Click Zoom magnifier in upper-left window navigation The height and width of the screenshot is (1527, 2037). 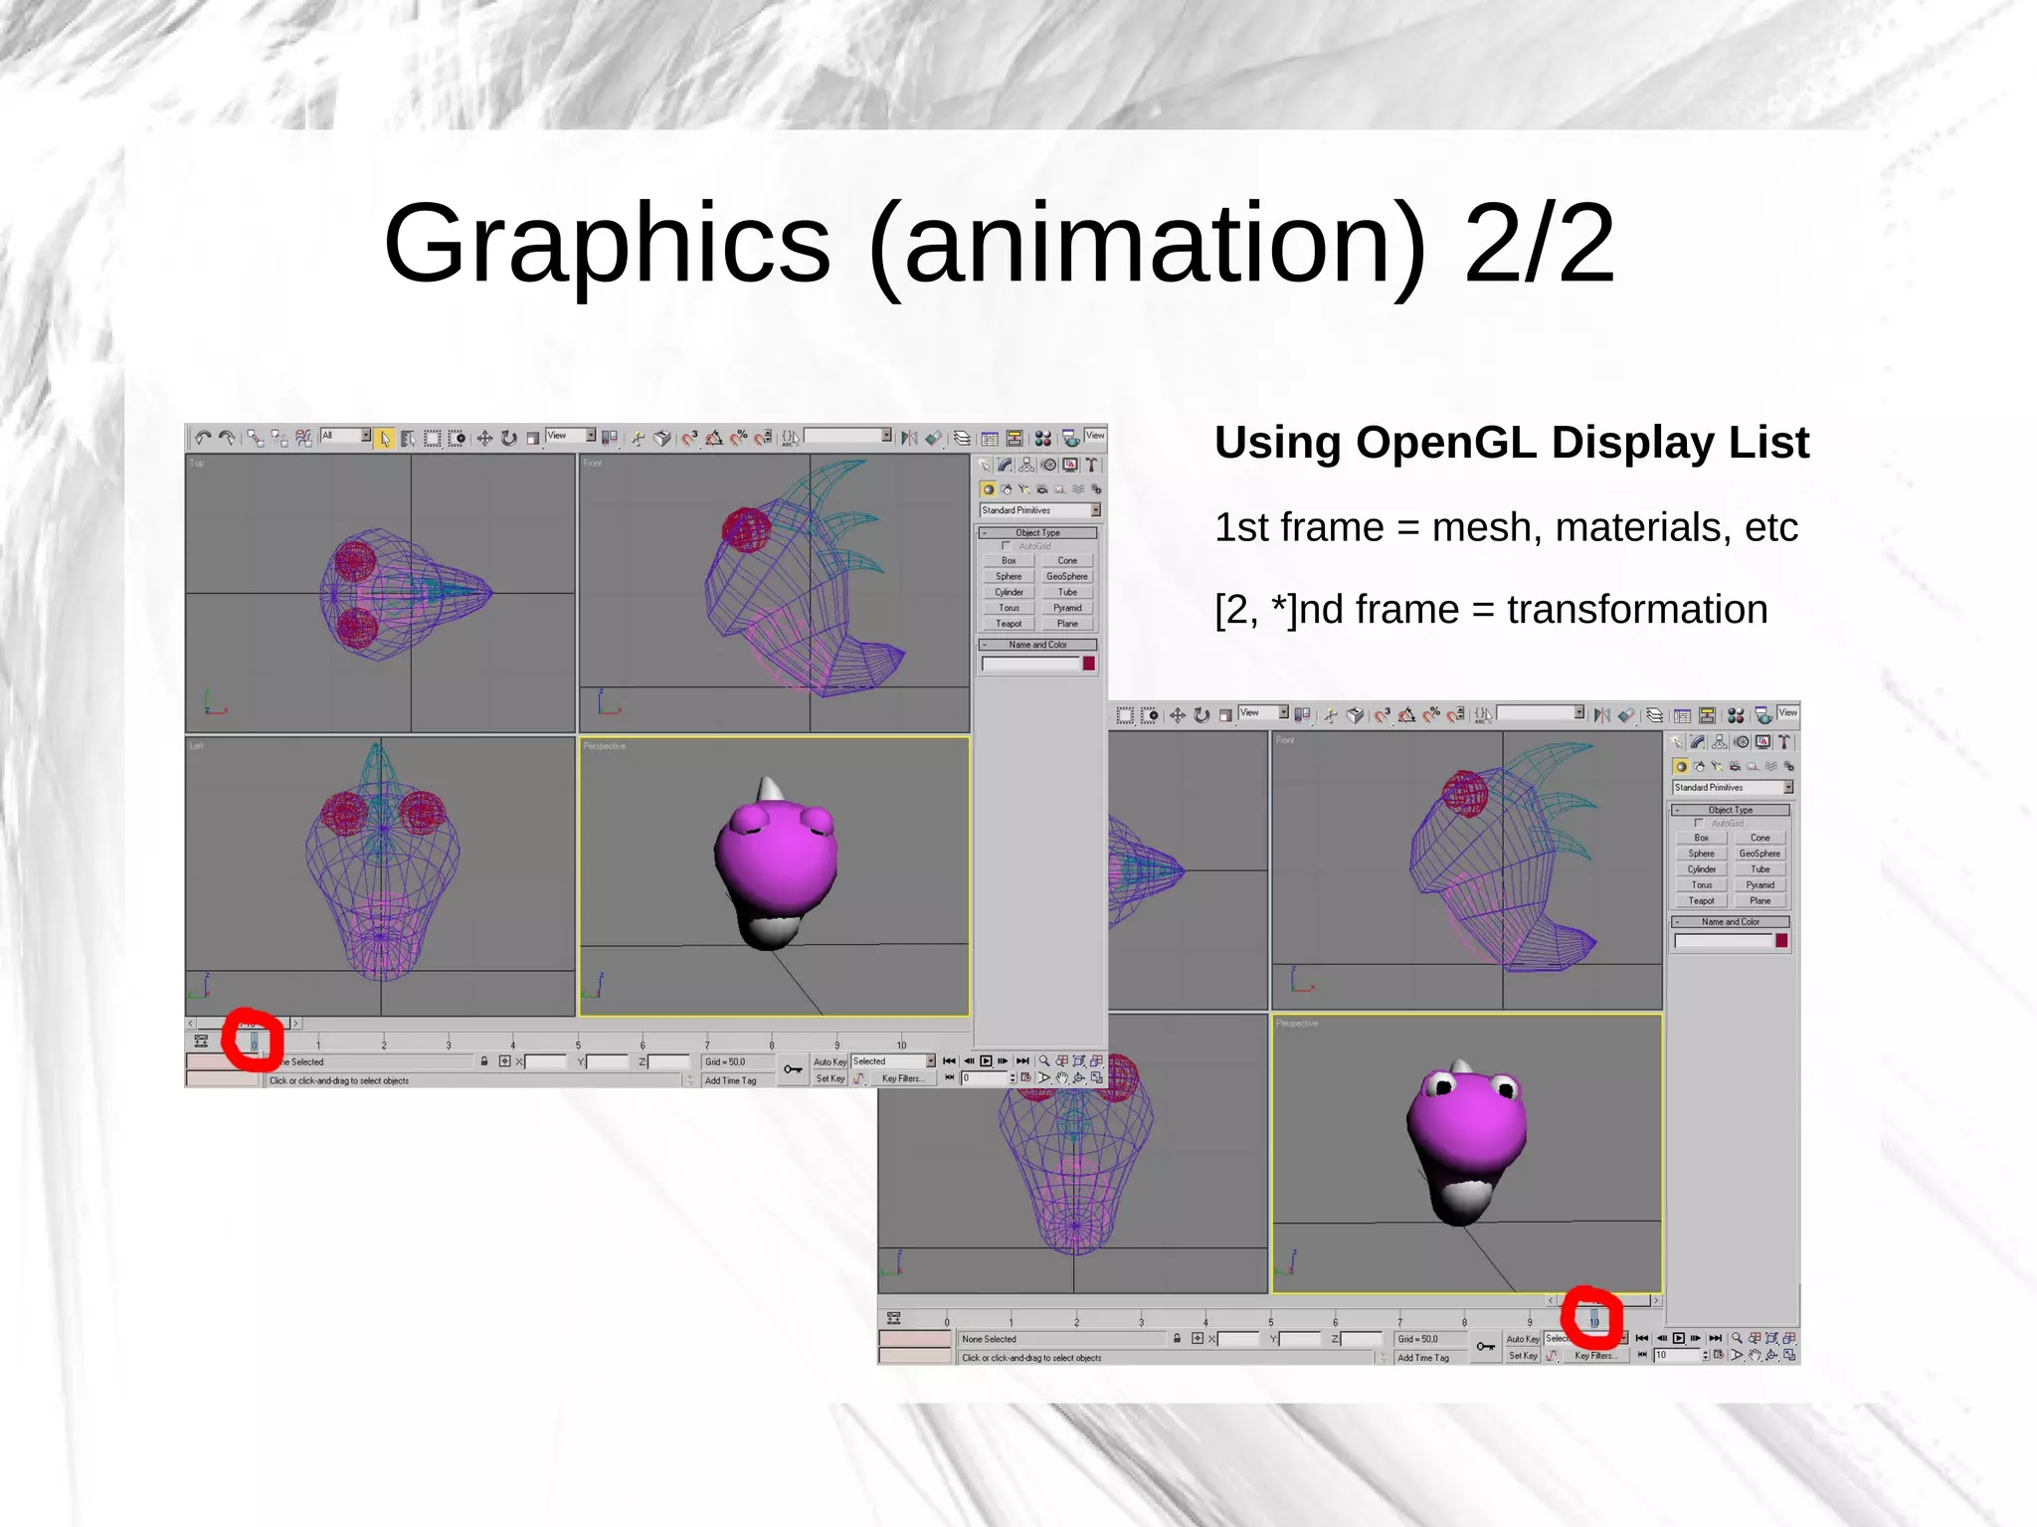click(x=1044, y=1061)
